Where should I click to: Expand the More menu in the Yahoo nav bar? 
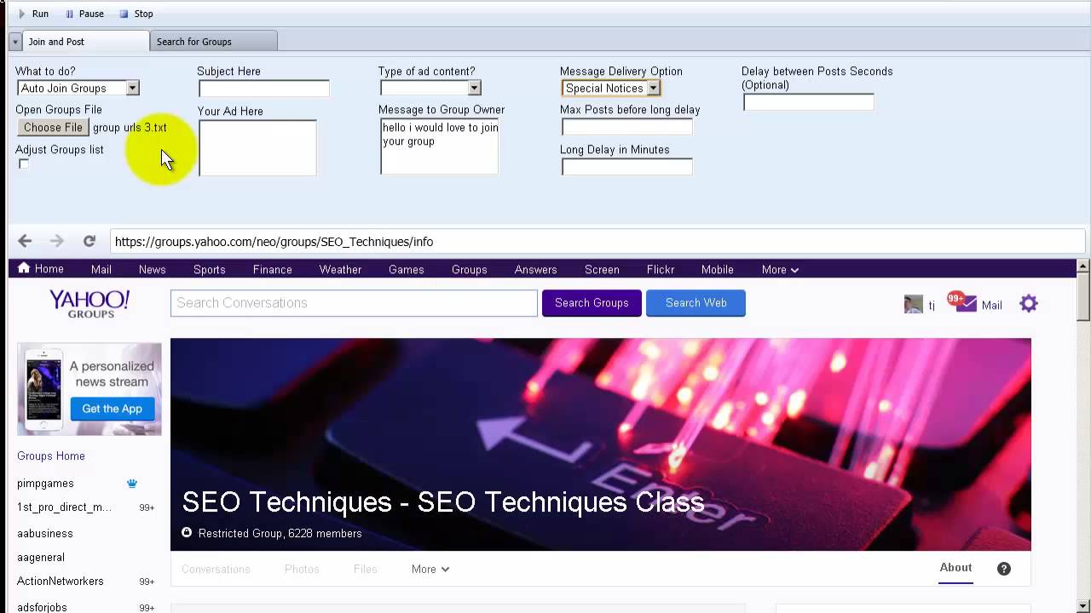[780, 269]
